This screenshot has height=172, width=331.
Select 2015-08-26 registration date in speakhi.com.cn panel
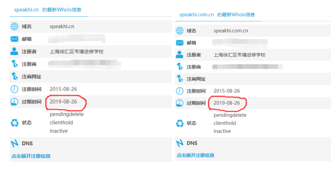[x=227, y=91]
